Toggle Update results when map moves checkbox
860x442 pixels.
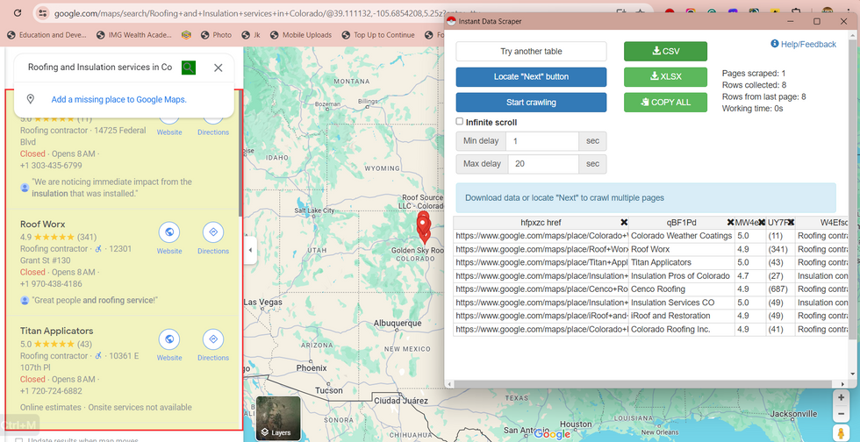pyautogui.click(x=19, y=439)
